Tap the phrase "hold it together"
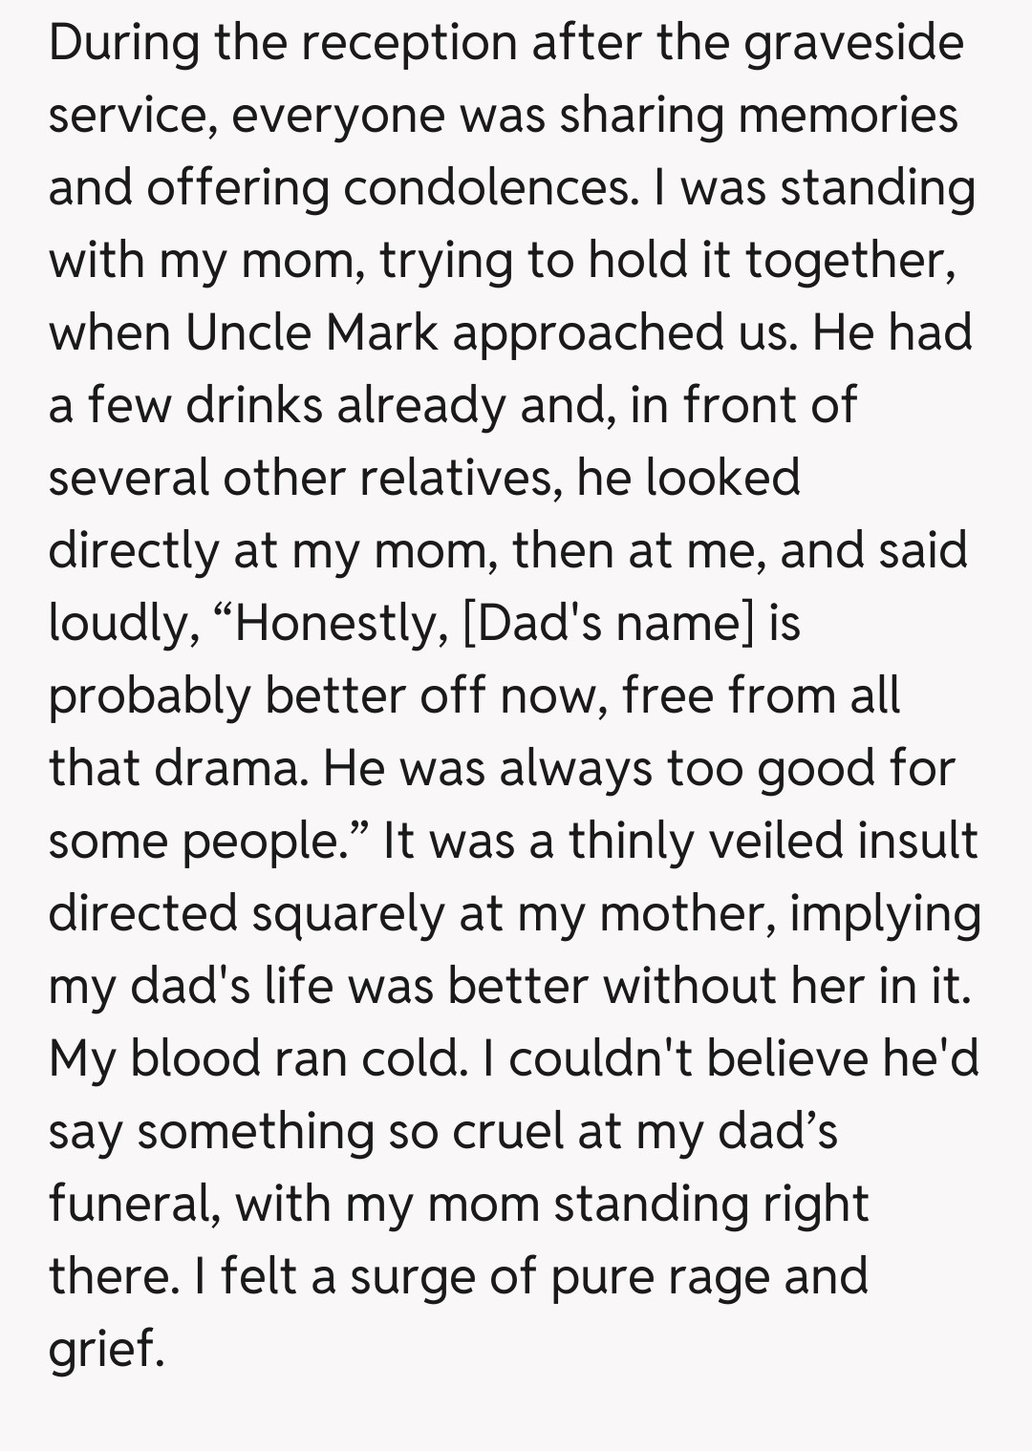The width and height of the screenshot is (1032, 1451). click(770, 261)
